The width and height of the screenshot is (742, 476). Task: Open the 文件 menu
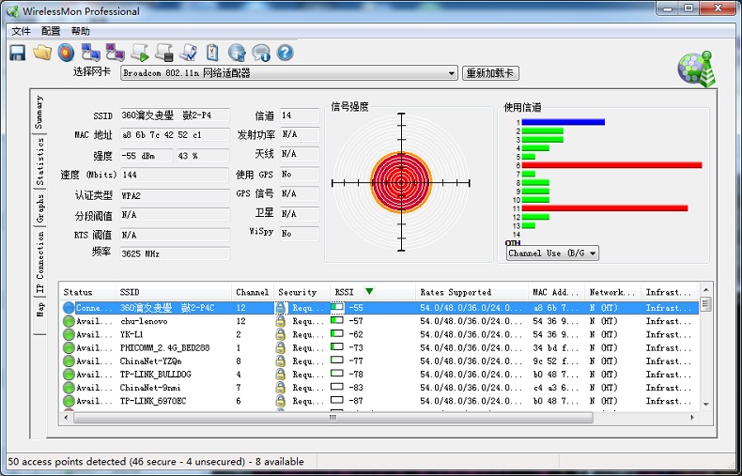tap(21, 31)
